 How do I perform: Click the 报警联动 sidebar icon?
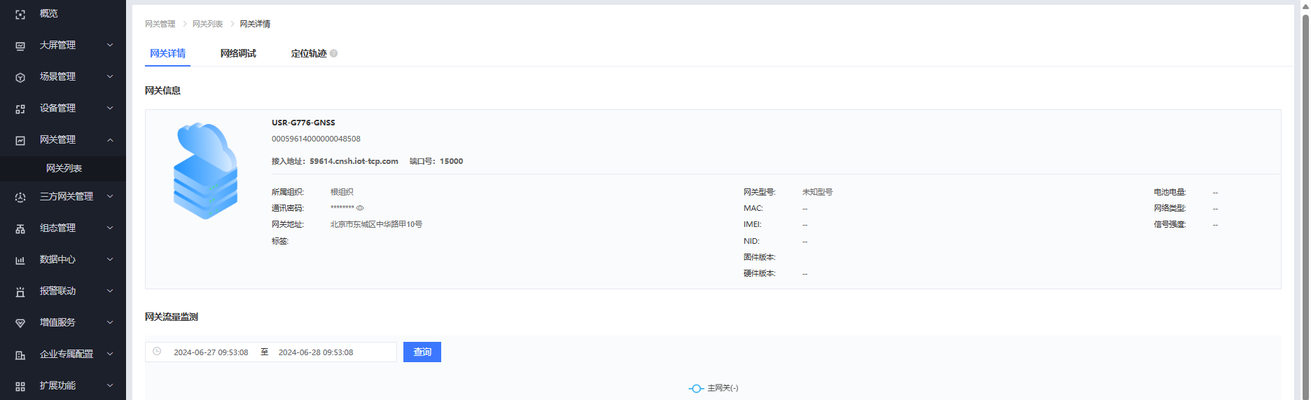(x=20, y=291)
